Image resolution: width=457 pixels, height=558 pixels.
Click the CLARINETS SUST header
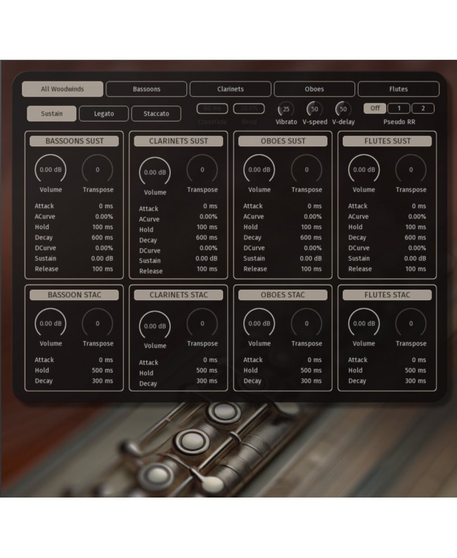(179, 141)
